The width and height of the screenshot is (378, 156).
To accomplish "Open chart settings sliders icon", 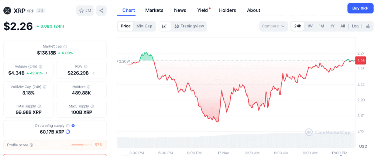I will [x=368, y=26].
